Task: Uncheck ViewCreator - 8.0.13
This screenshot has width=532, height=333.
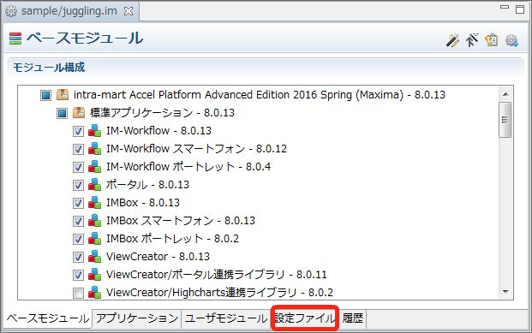Action: [78, 257]
